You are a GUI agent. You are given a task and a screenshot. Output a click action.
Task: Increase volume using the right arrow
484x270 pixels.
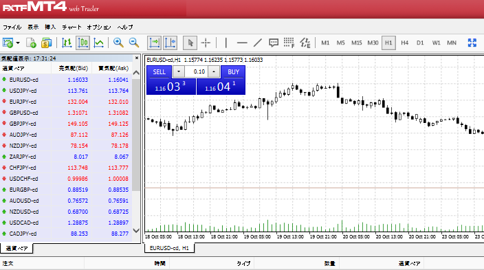pyautogui.click(x=214, y=71)
